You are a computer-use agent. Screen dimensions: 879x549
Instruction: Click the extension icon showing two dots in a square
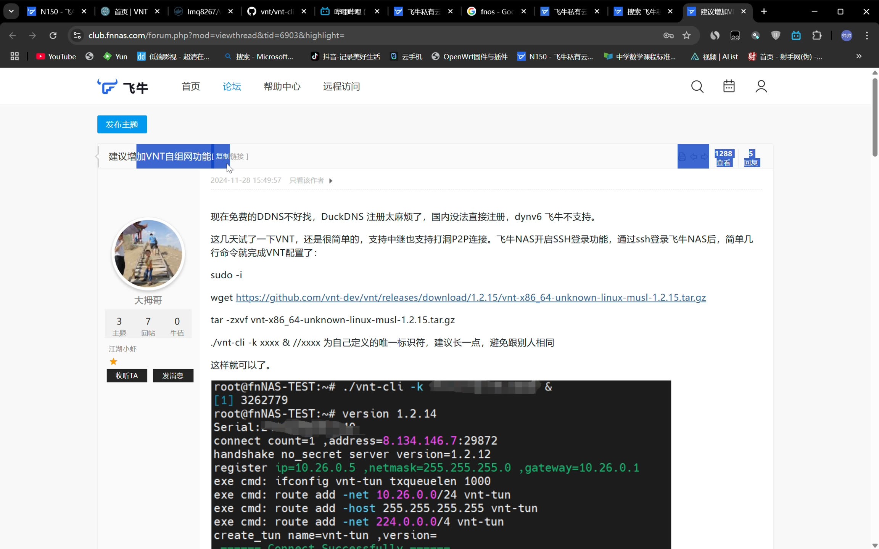point(735,35)
